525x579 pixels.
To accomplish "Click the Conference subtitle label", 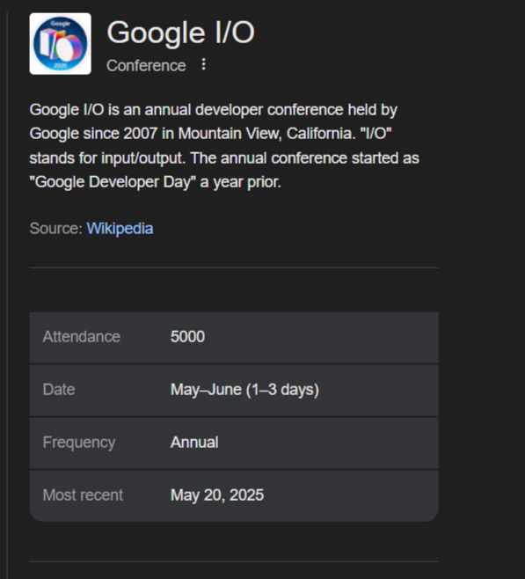I will click(146, 66).
